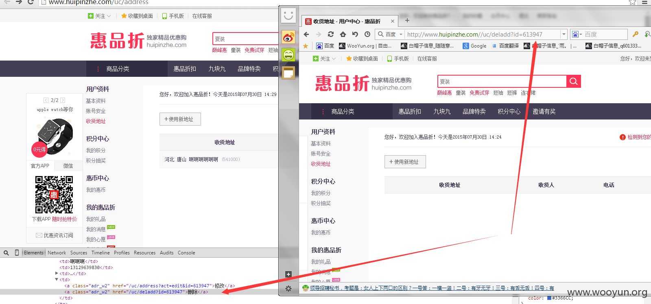
Task: Undo closed tab in front browser toolbar
Action: click(x=355, y=34)
